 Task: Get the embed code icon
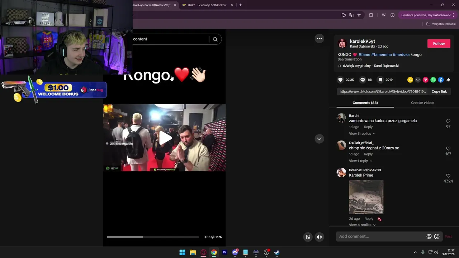point(418,80)
